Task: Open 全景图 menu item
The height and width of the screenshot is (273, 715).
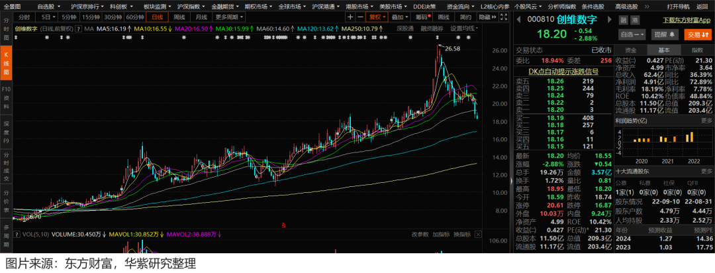Action: pos(13,7)
